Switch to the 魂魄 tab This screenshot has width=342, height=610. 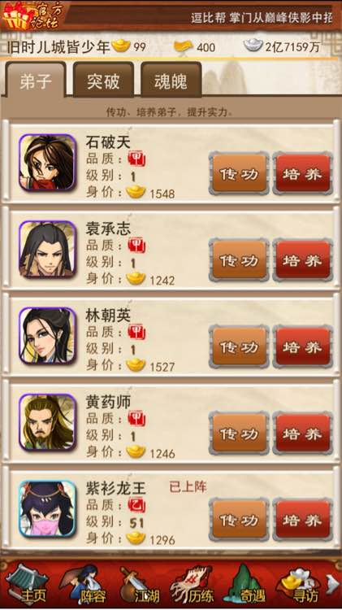[x=171, y=81]
